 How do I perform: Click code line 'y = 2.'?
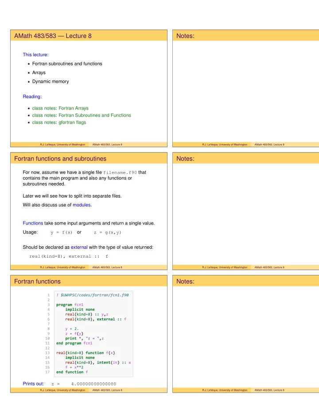[x=72, y=329]
